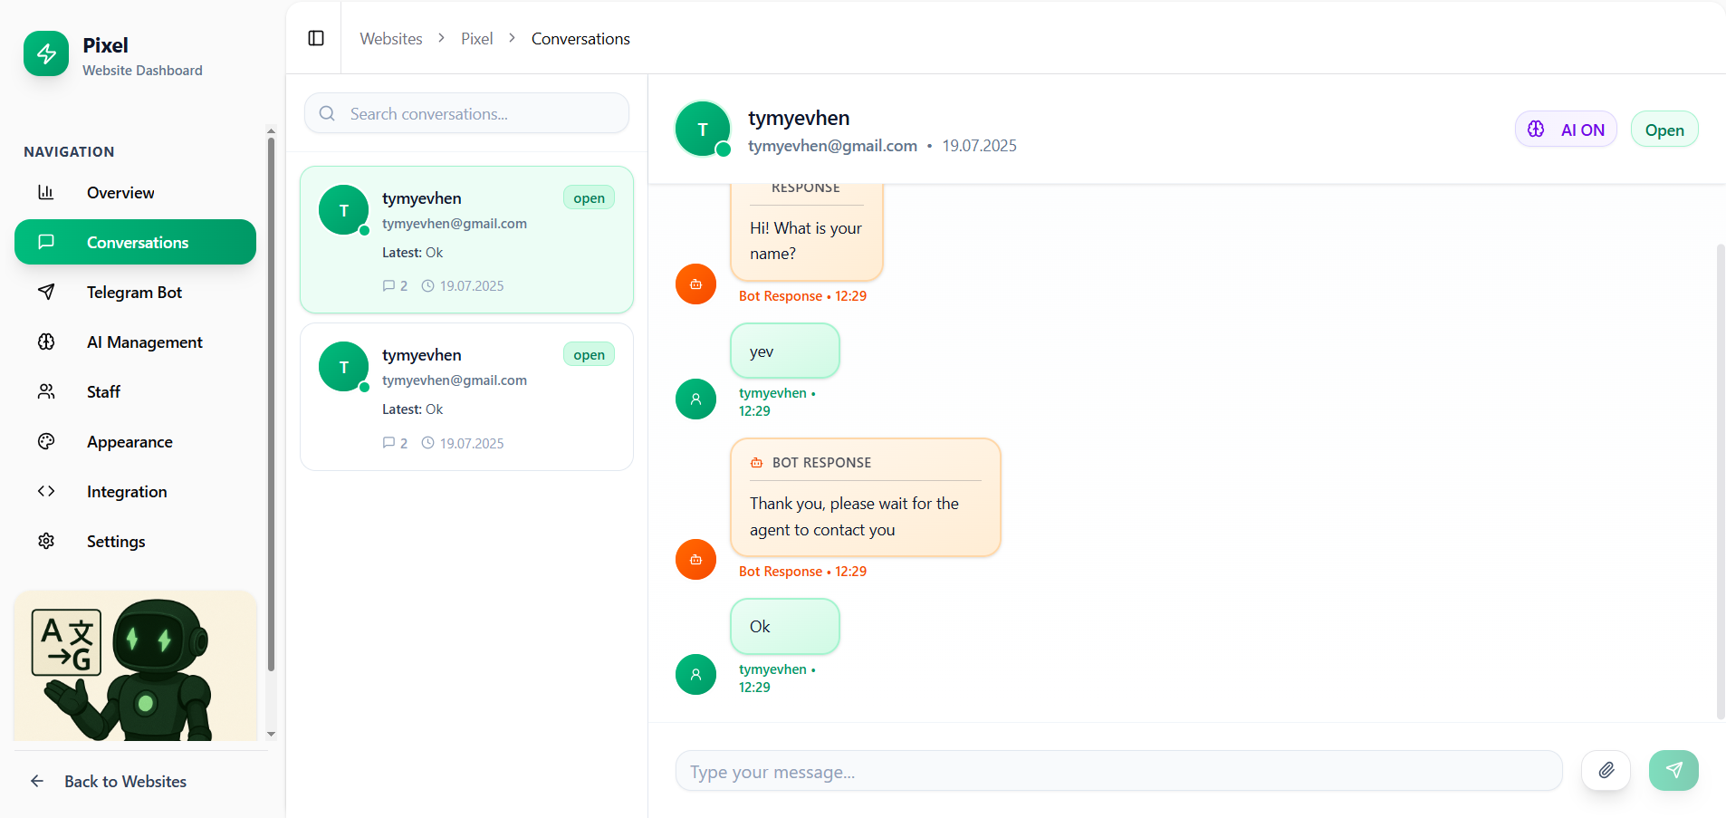Screen dimensions: 1726x818
Task: Click the Back to Websites link
Action: click(x=125, y=781)
